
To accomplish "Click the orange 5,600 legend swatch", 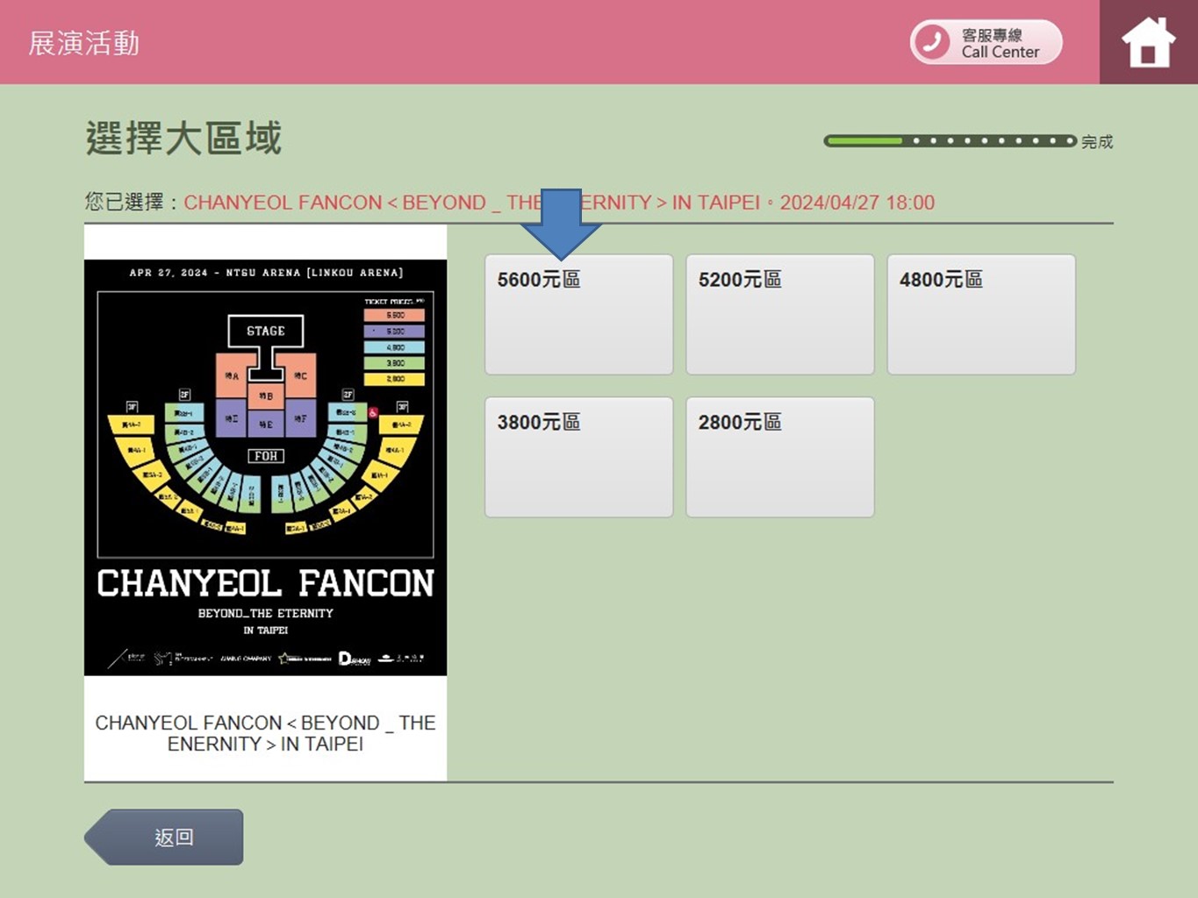I will [x=394, y=315].
